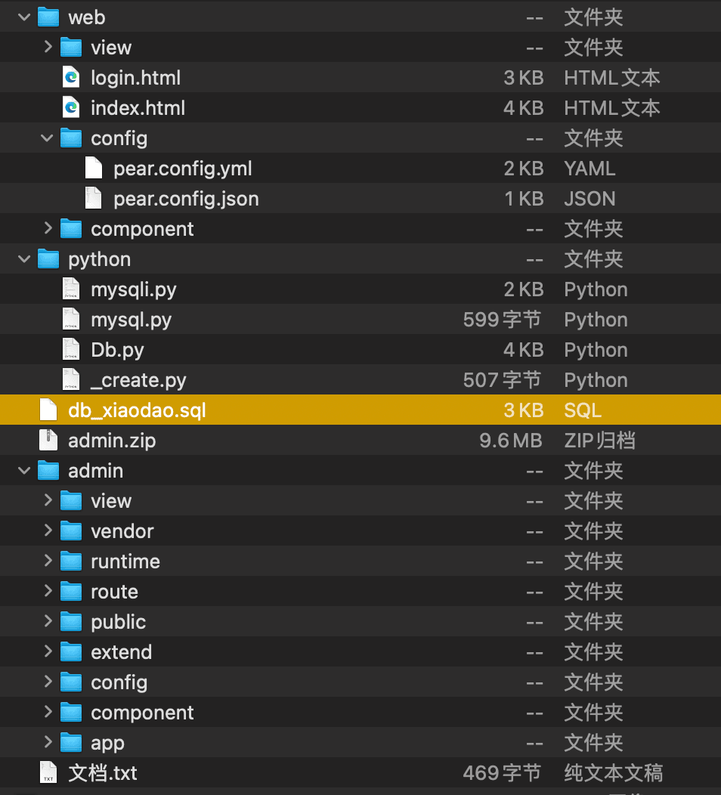Collapse the python folder

pos(24,259)
